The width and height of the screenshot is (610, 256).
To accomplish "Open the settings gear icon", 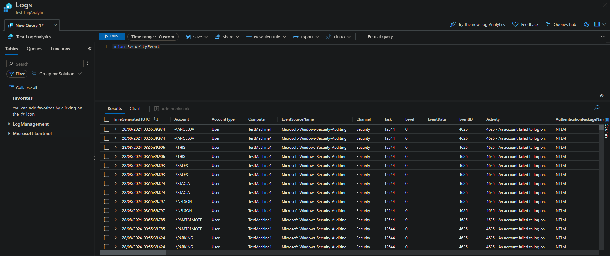I will point(587,24).
